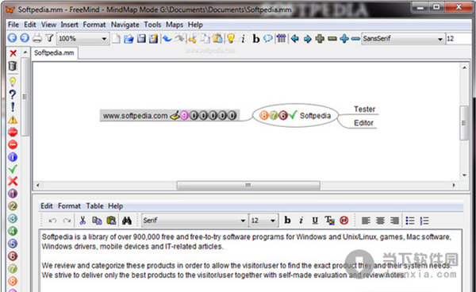Add the idea lightbulb icon from sidebar
The height and width of the screenshot is (292, 476).
(x=13, y=82)
